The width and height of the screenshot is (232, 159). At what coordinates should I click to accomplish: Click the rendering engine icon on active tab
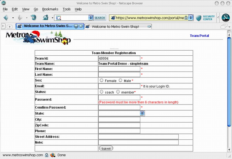(x=76, y=26)
